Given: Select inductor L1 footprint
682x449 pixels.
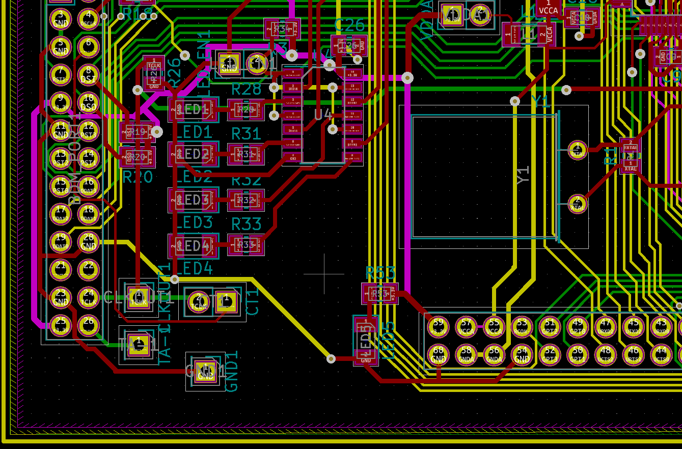Looking at the screenshot, I should tap(529, 35).
